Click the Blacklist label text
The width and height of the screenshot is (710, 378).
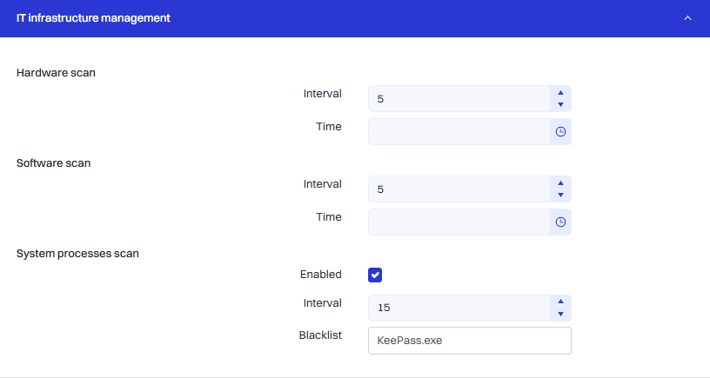pos(320,335)
